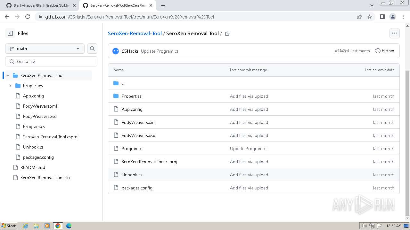Open Chrome profile avatar
The width and height of the screenshot is (410, 230).
tap(392, 17)
